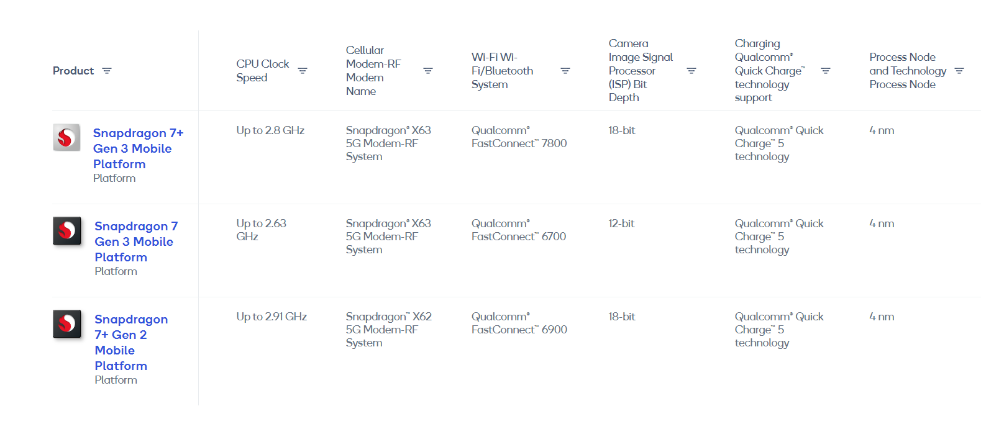
Task: Click the Process Node filter icon
Action: [x=959, y=71]
